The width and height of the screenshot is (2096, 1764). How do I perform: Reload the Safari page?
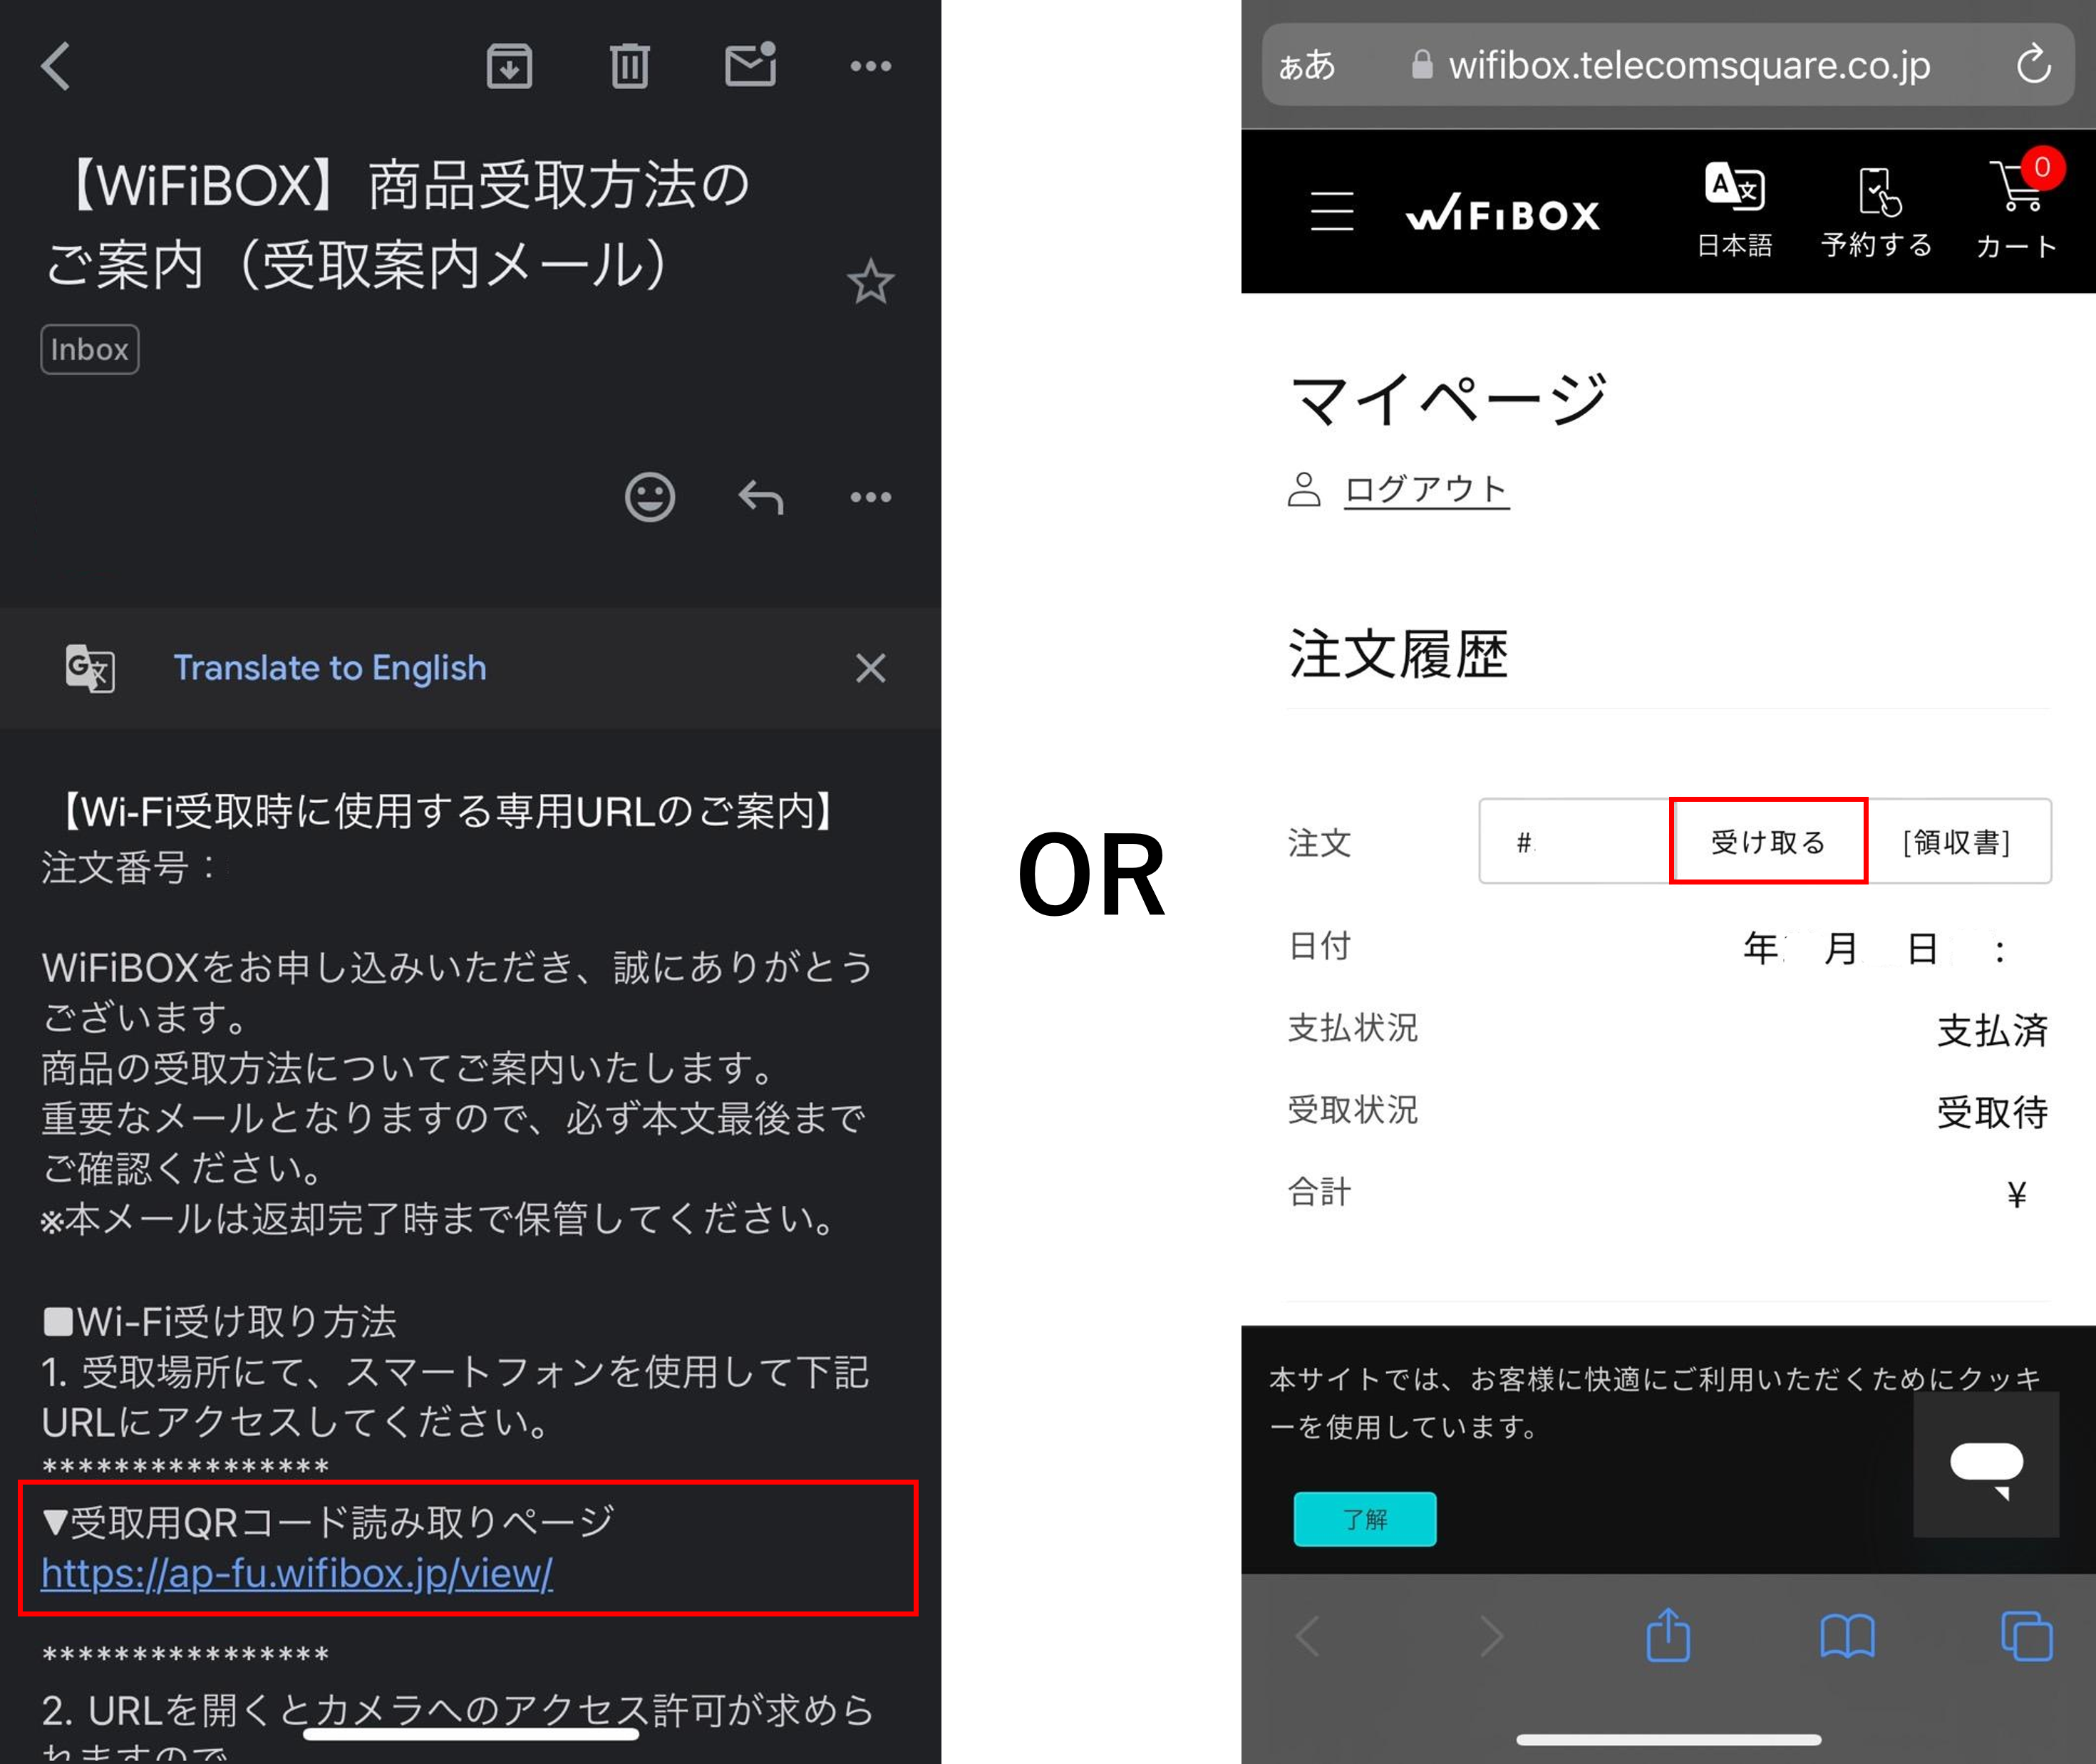[2033, 65]
